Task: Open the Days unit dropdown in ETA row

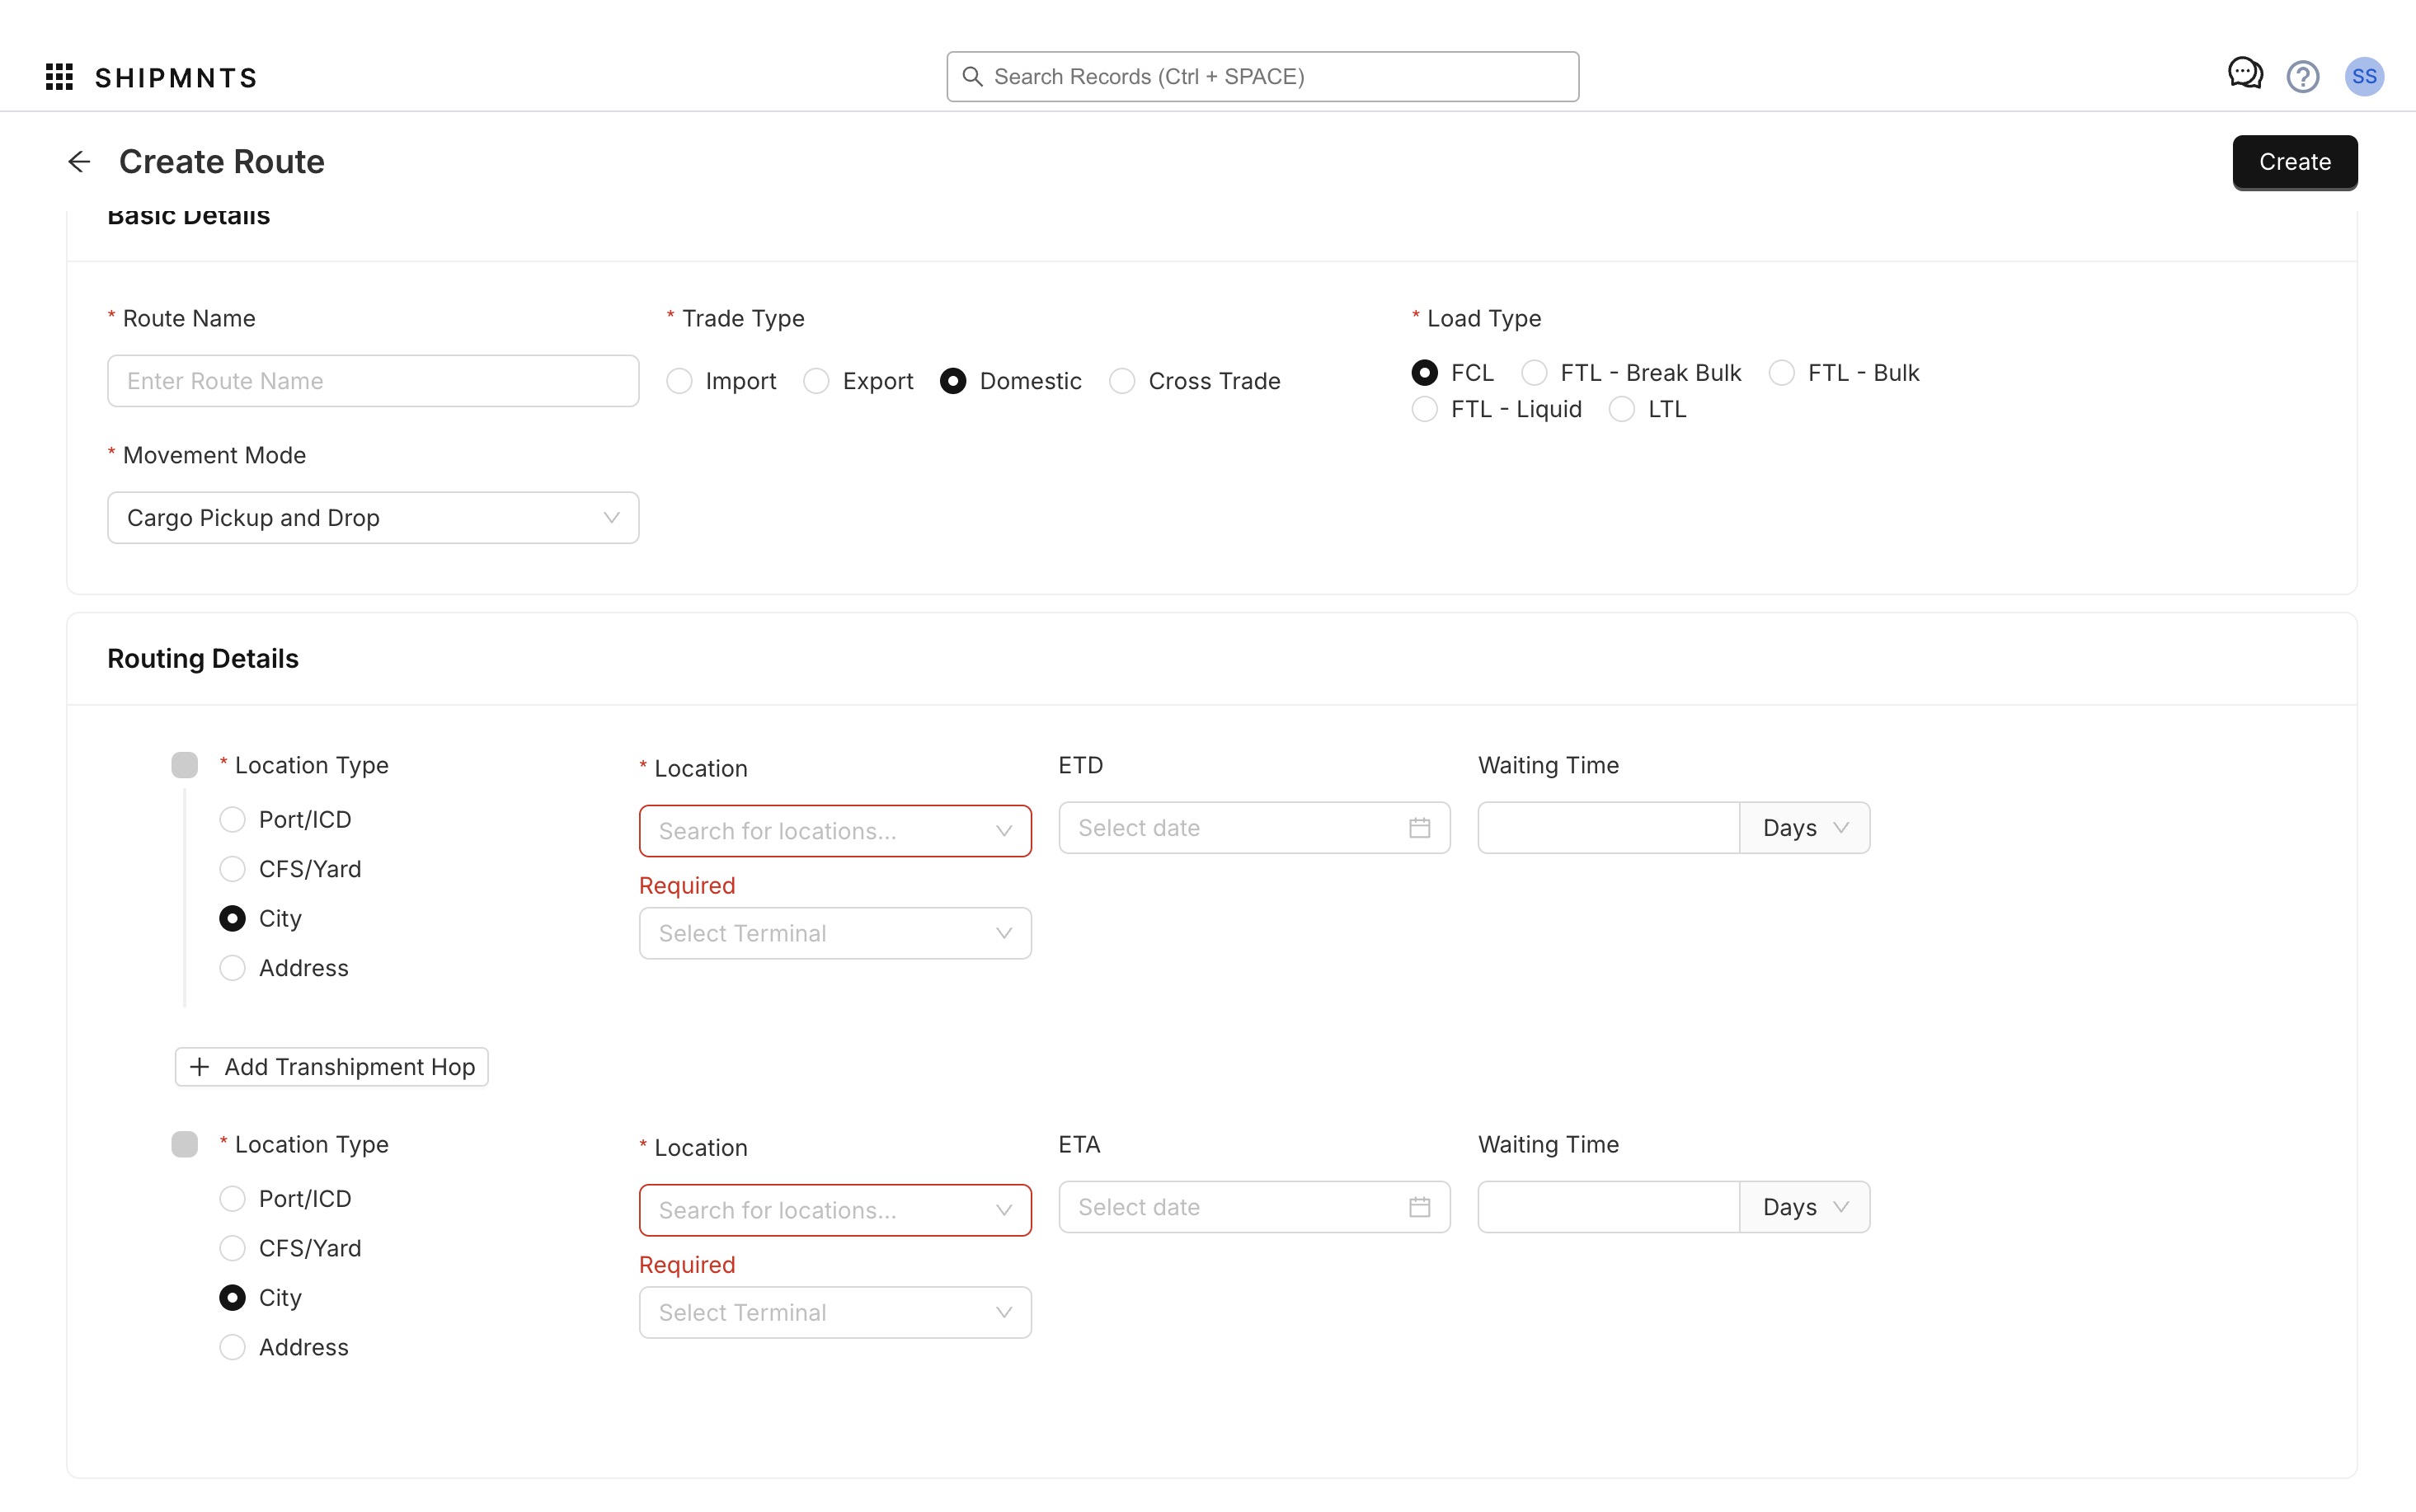Action: point(1804,1207)
